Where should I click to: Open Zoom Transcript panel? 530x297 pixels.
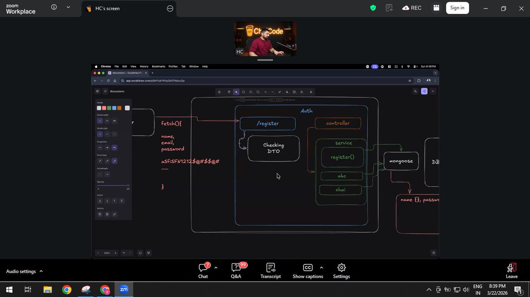[271, 271]
